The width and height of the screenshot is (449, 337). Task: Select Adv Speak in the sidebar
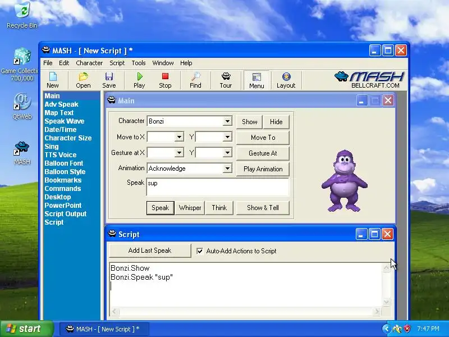[61, 104]
